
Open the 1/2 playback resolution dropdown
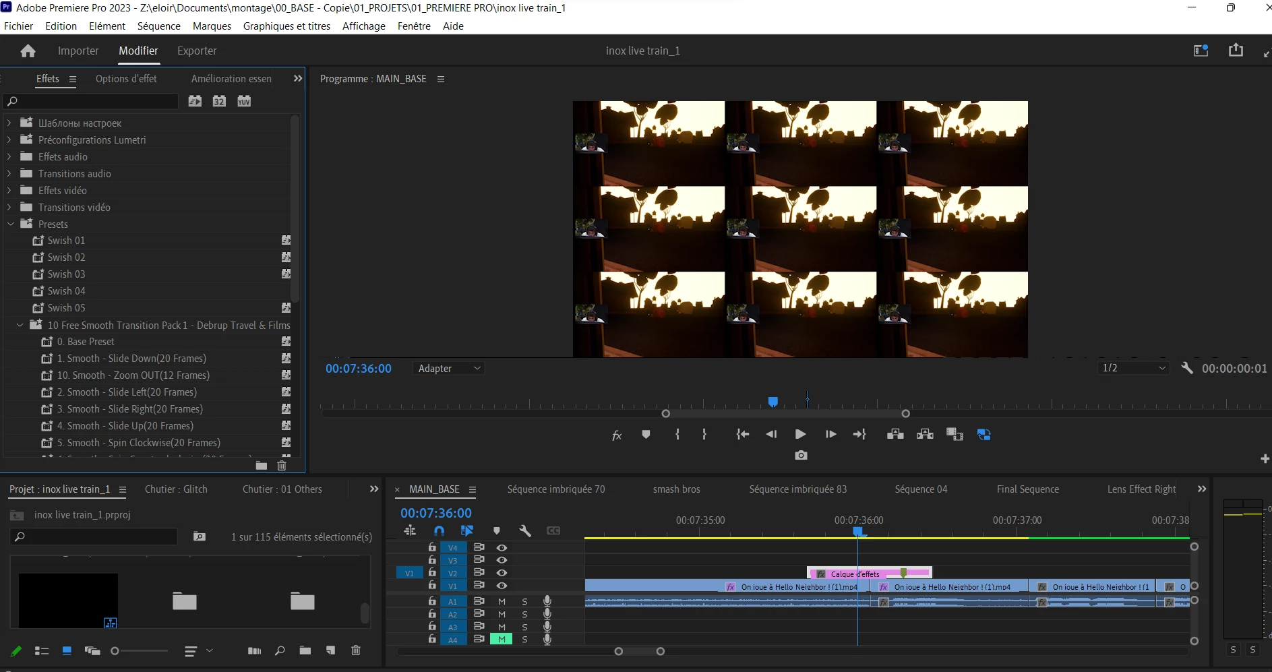[1133, 368]
